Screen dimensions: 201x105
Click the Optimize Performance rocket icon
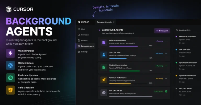tap(104, 80)
